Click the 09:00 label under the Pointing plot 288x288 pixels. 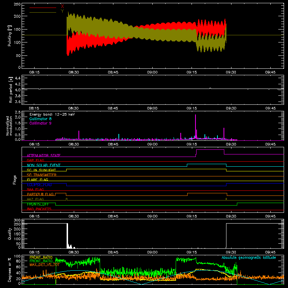(x=152, y=72)
